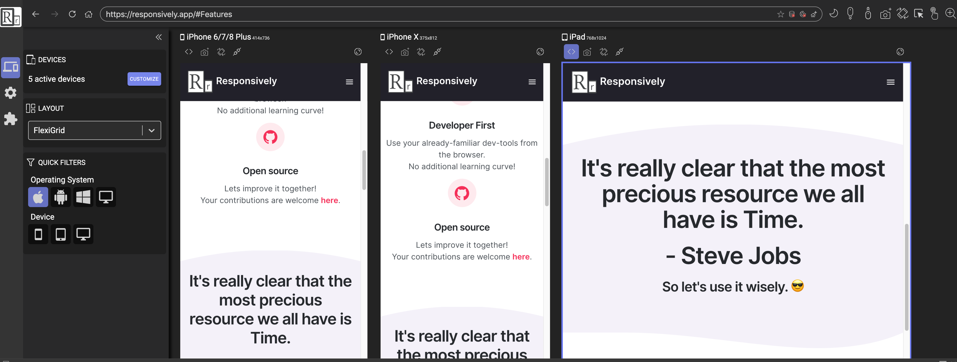Screen dimensions: 957x362
Task: Delete cookies using the cookie icon
Action: pyautogui.click(x=802, y=14)
